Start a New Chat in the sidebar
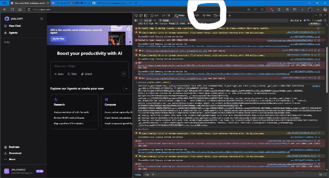Screen dimensions: 329x178 (x=15, y=26)
